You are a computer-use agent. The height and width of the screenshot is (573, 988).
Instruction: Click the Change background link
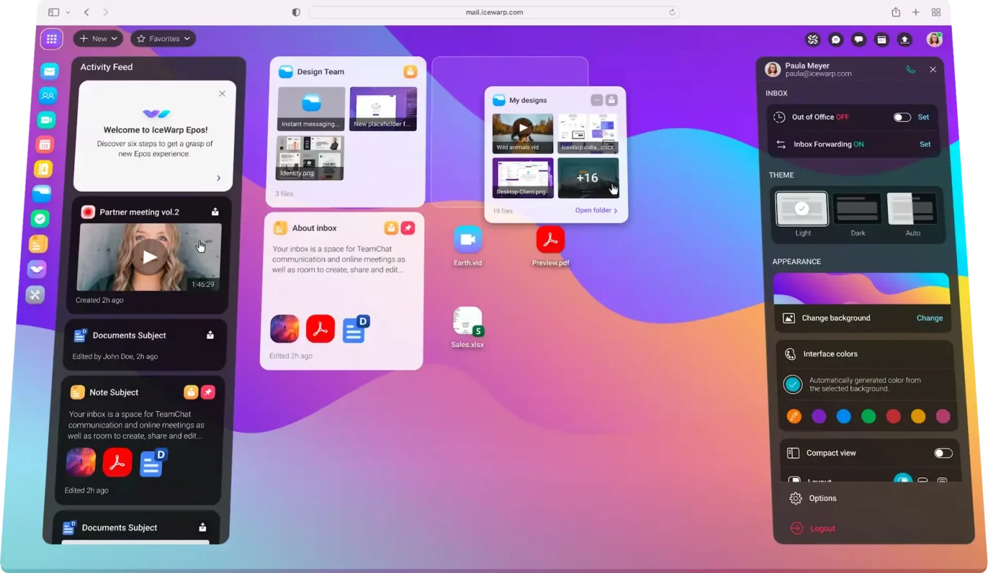point(929,318)
